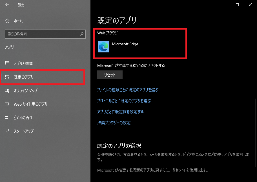
Task: Open アプリごとに既定値を設定する link
Action: click(121, 112)
